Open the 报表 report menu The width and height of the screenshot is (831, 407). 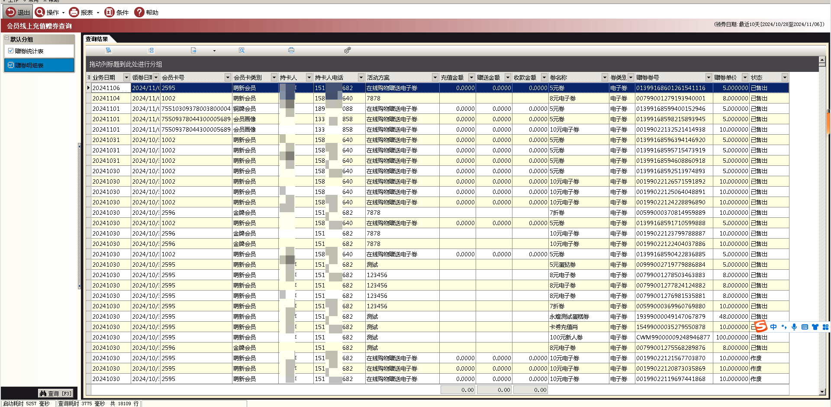point(84,12)
